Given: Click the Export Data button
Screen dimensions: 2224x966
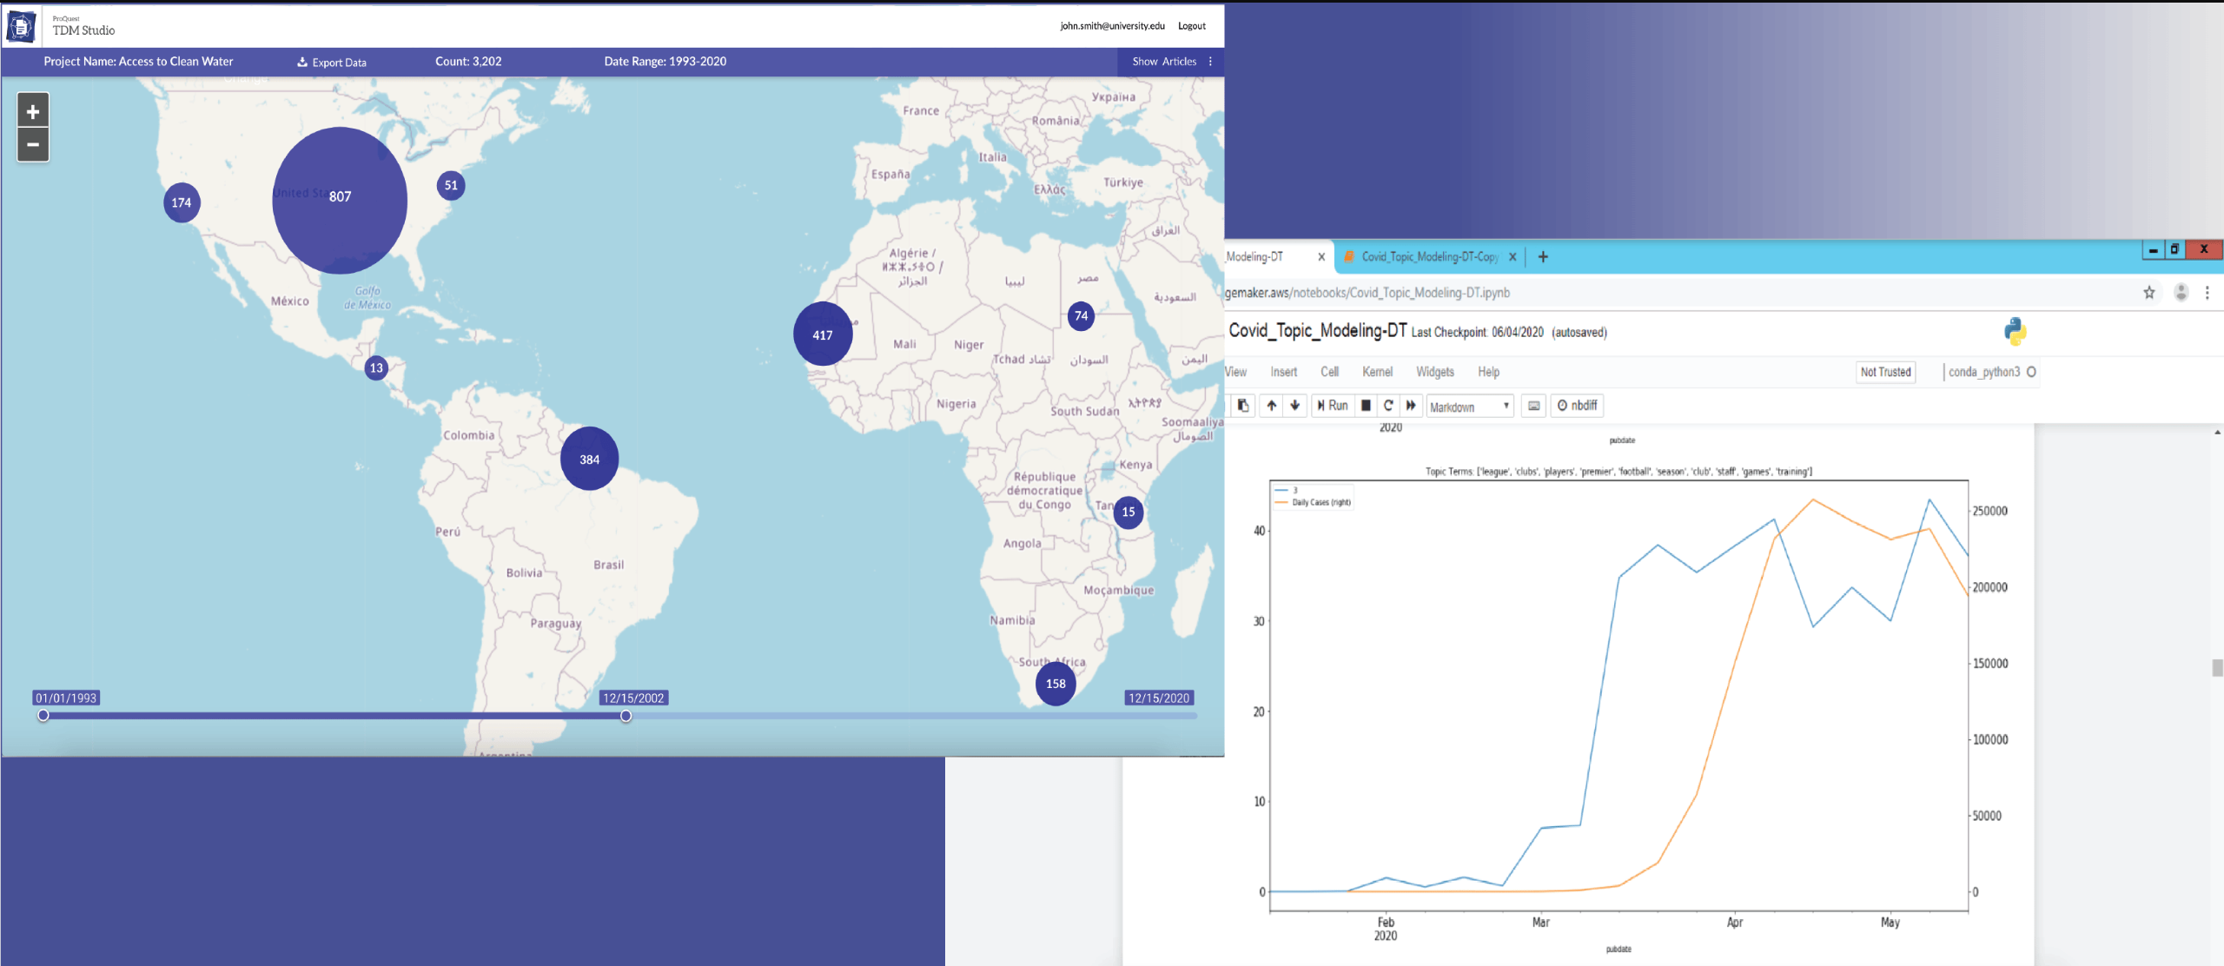Looking at the screenshot, I should [332, 63].
